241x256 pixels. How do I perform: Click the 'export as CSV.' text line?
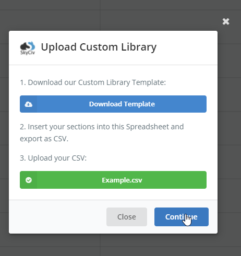[44, 139]
